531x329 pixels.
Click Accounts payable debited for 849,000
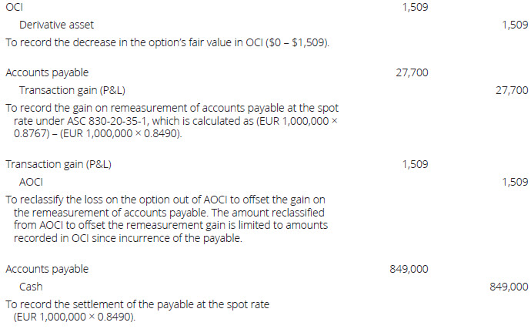tap(47, 269)
